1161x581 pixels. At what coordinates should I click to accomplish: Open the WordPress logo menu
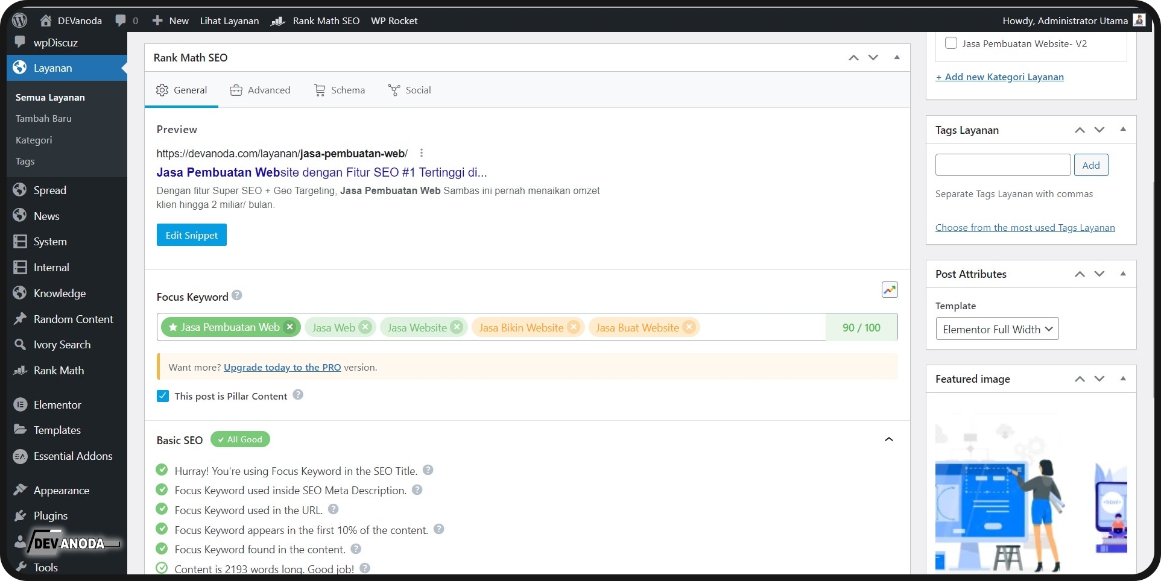[20, 20]
